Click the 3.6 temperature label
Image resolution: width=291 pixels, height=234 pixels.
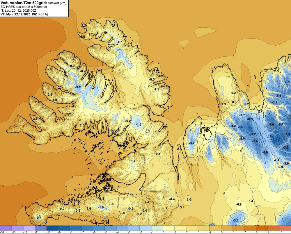pos(71,199)
